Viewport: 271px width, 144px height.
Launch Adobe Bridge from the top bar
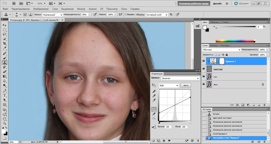[x=14, y=3]
